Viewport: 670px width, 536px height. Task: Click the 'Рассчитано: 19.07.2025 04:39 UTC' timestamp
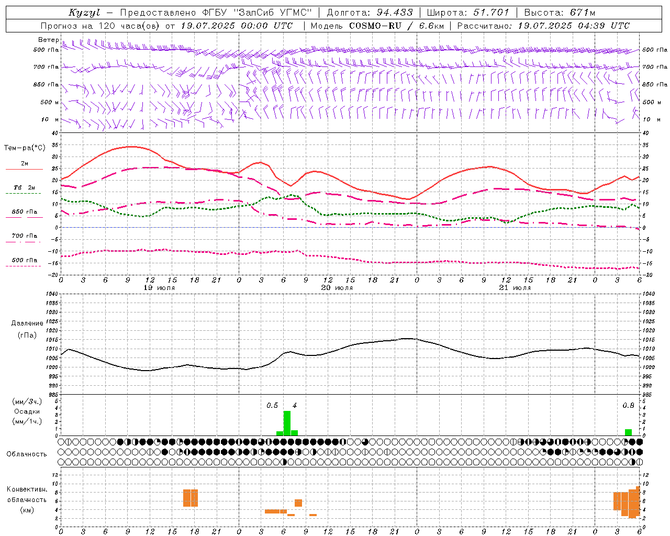point(543,26)
